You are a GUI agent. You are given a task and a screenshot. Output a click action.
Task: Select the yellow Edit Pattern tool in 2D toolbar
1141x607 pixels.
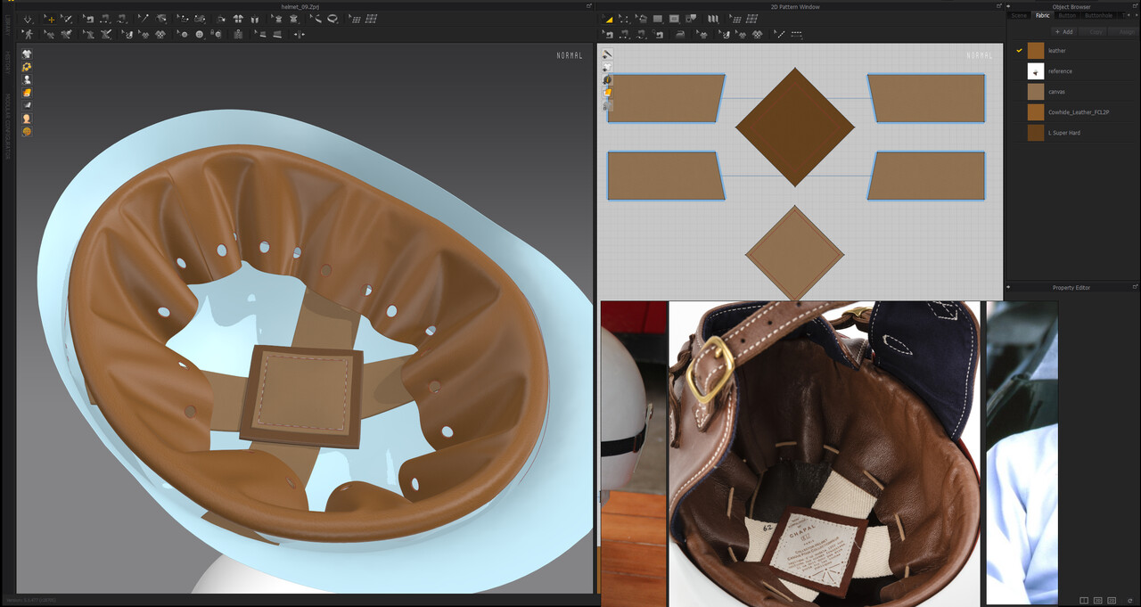tap(608, 19)
